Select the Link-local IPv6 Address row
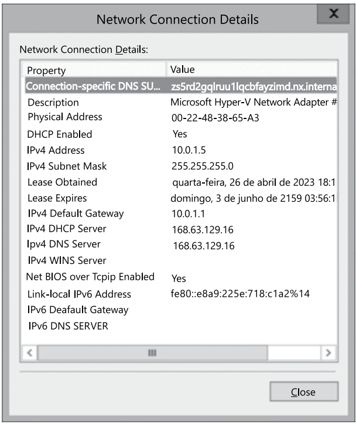The width and height of the screenshot is (356, 424). (79, 294)
